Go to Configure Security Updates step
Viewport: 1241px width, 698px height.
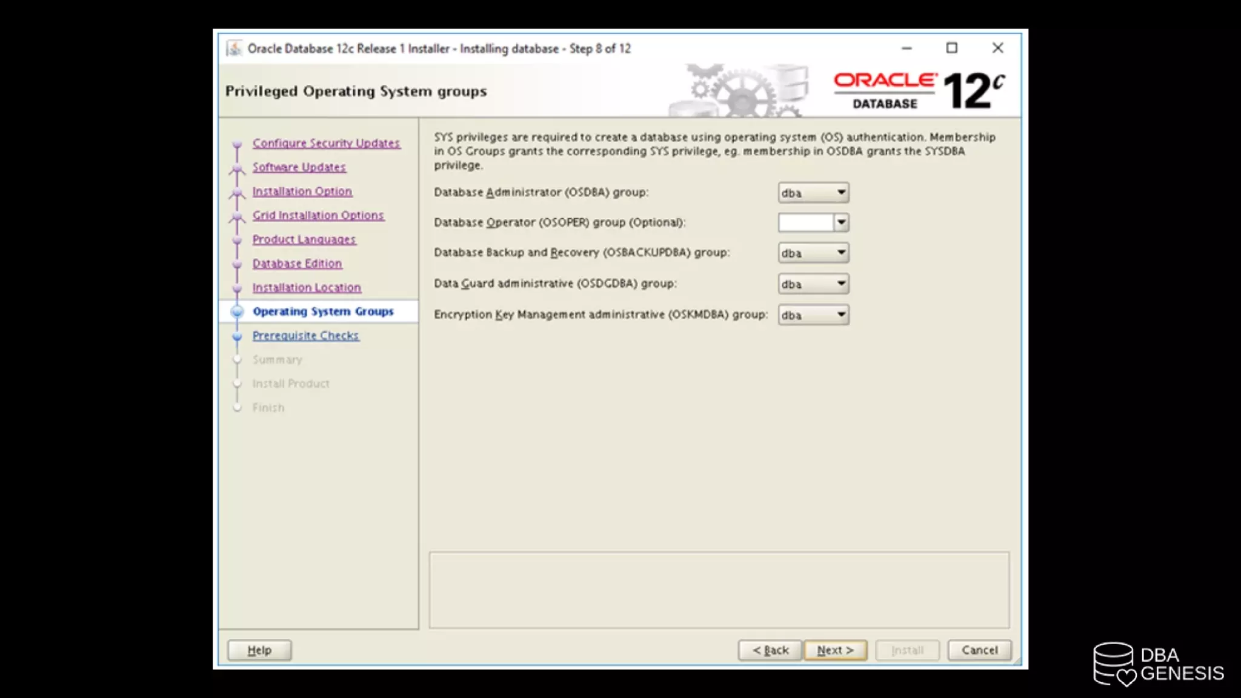coord(326,143)
